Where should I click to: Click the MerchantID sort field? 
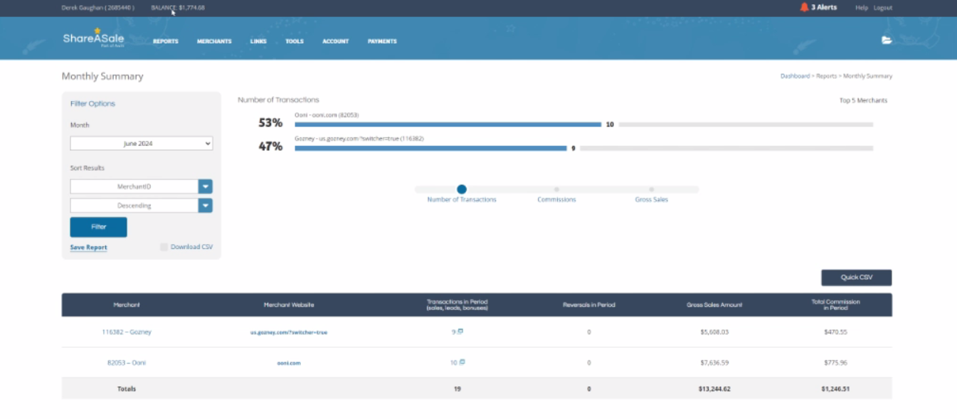pos(134,186)
